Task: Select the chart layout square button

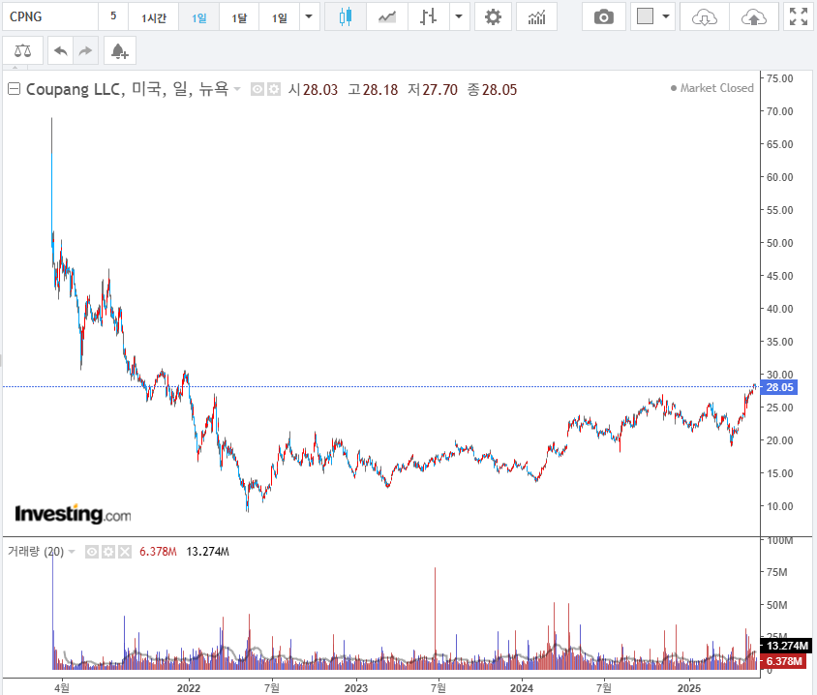Action: (x=645, y=17)
